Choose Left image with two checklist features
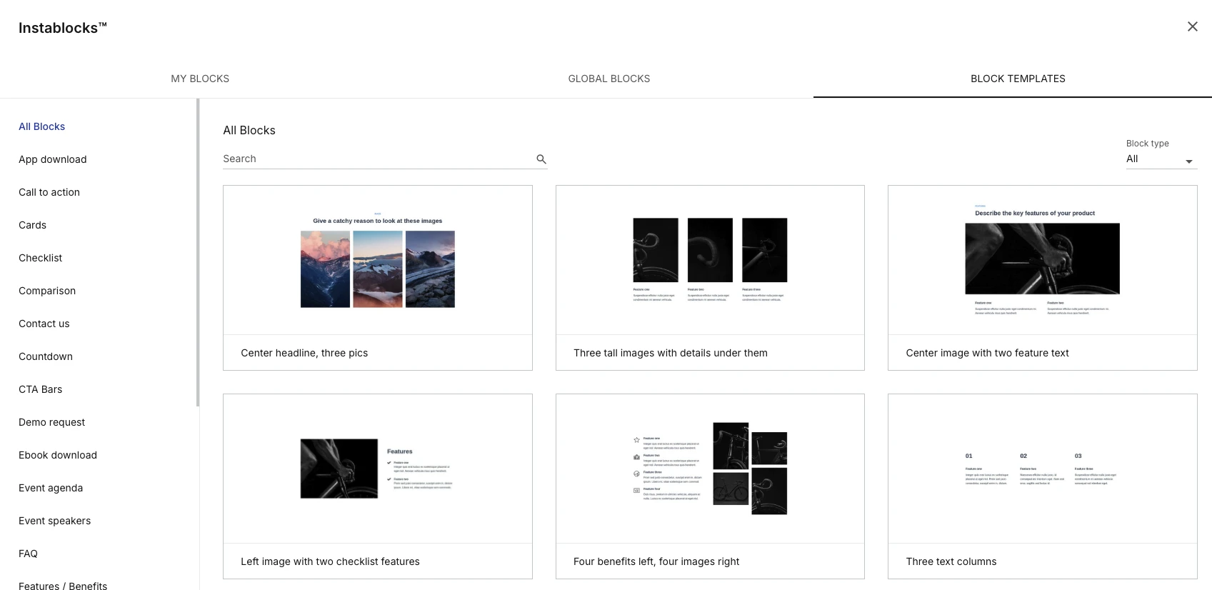This screenshot has width=1212, height=590. [377, 486]
